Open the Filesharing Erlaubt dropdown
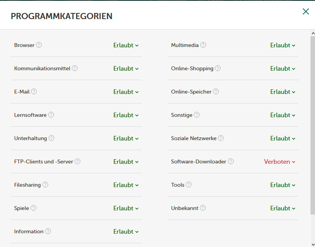The height and width of the screenshot is (247, 315). click(x=126, y=185)
